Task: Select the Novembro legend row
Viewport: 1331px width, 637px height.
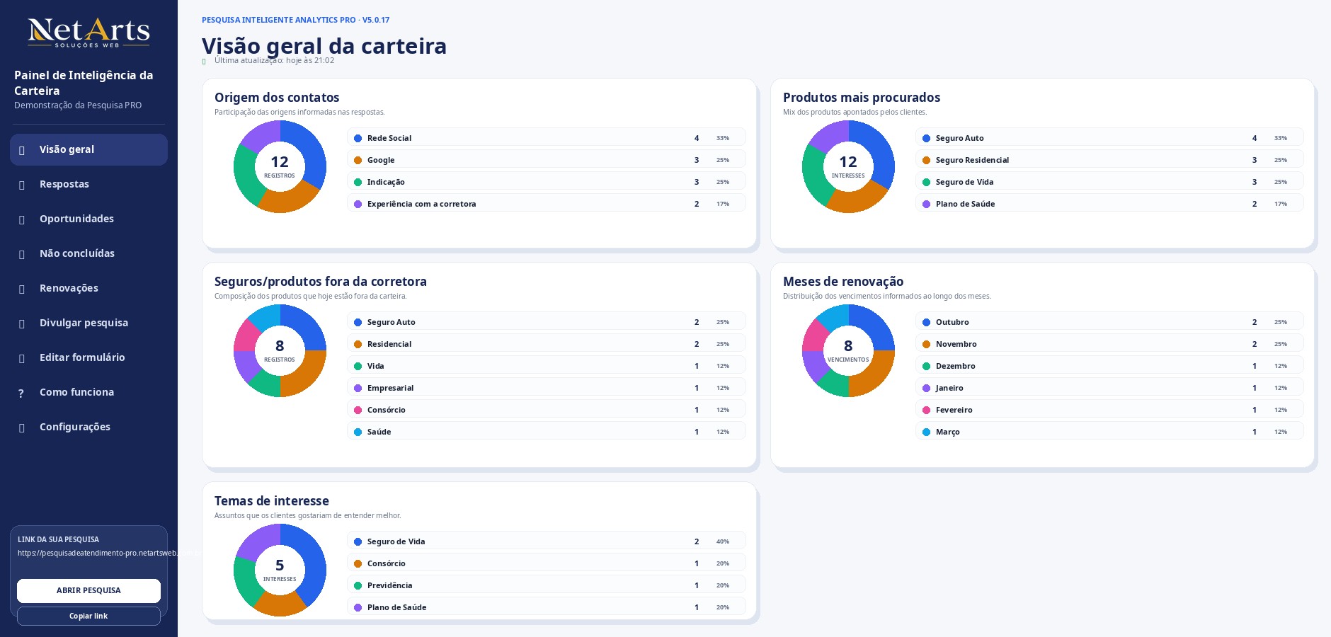Action: 1109,344
